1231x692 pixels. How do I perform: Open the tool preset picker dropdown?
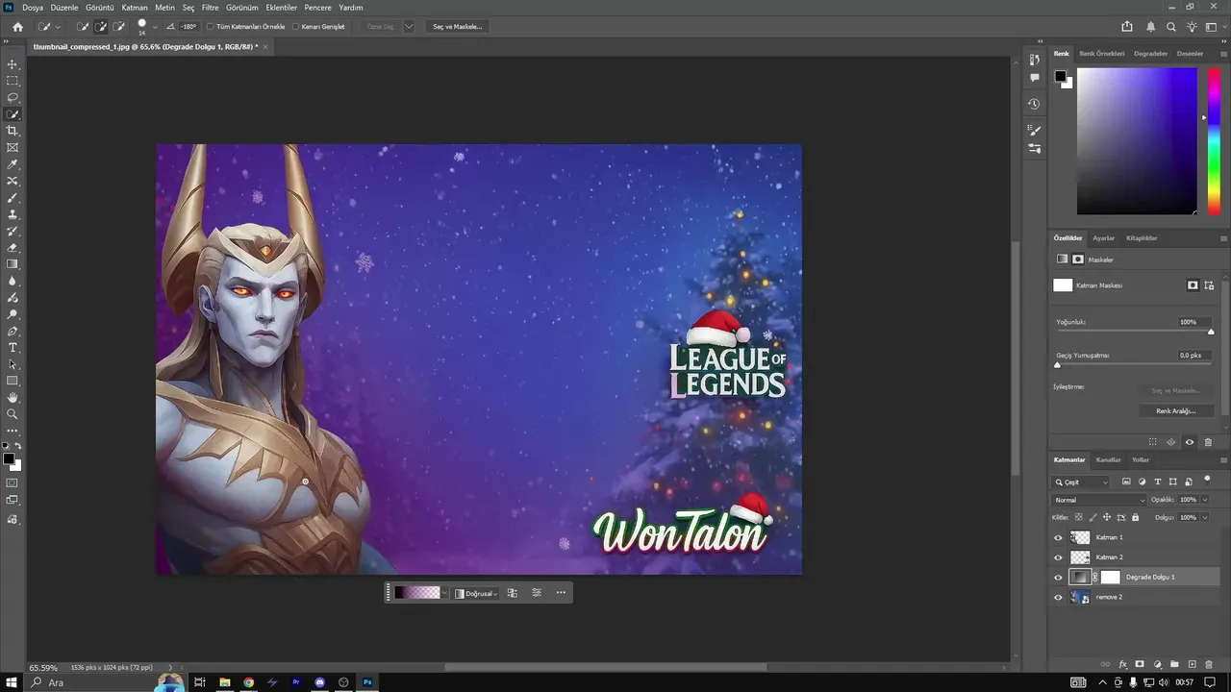point(58,27)
